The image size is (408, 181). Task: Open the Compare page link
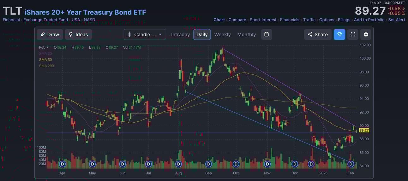[237, 20]
